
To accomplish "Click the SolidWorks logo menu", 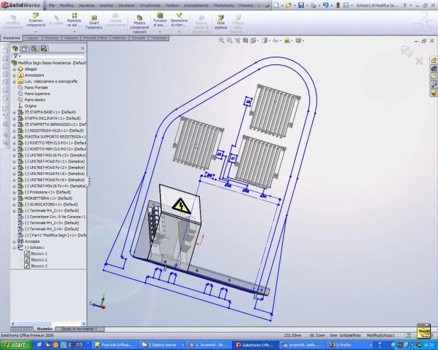I will 21,5.
